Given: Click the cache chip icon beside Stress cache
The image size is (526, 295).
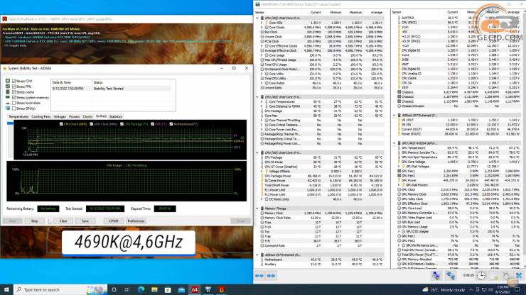Looking at the screenshot, I should [x=8, y=91].
